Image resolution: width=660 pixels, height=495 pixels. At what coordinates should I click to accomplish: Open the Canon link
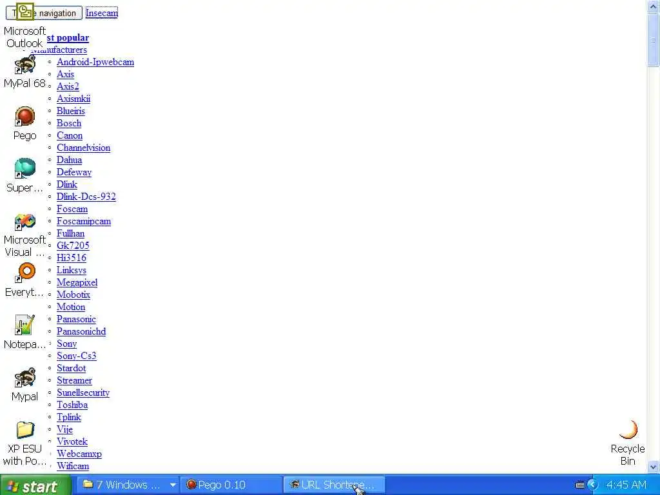[70, 135]
